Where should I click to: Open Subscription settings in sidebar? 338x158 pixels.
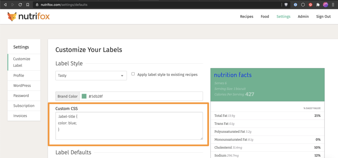point(24,106)
